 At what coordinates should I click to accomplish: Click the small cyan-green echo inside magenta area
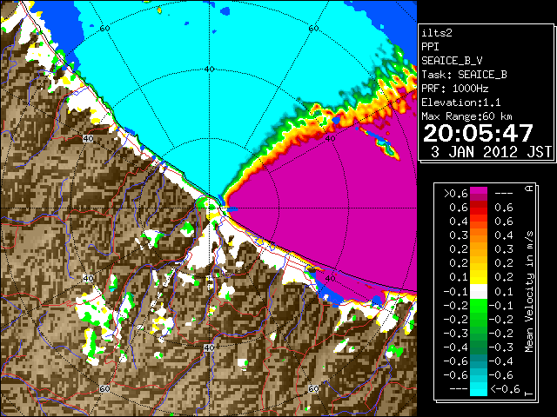[386, 147]
